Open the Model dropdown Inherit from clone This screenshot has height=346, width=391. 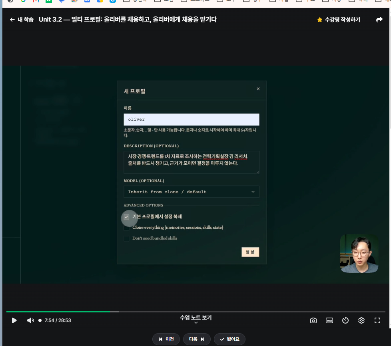pyautogui.click(x=191, y=192)
